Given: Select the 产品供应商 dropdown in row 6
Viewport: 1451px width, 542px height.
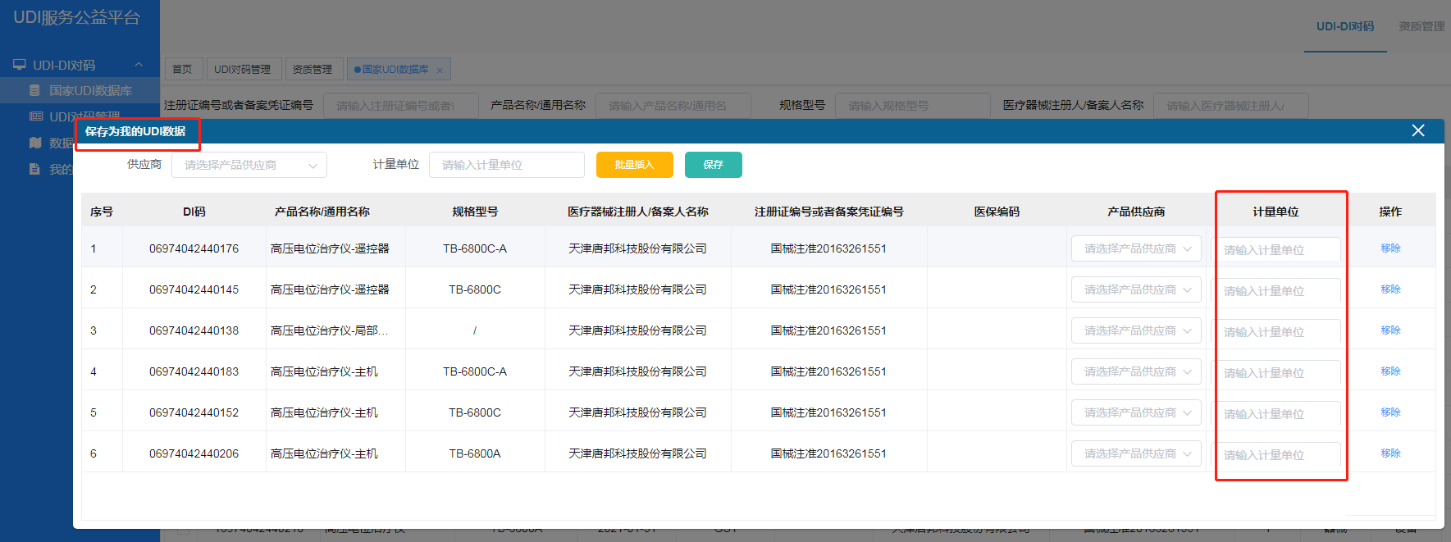Looking at the screenshot, I should click(1135, 453).
